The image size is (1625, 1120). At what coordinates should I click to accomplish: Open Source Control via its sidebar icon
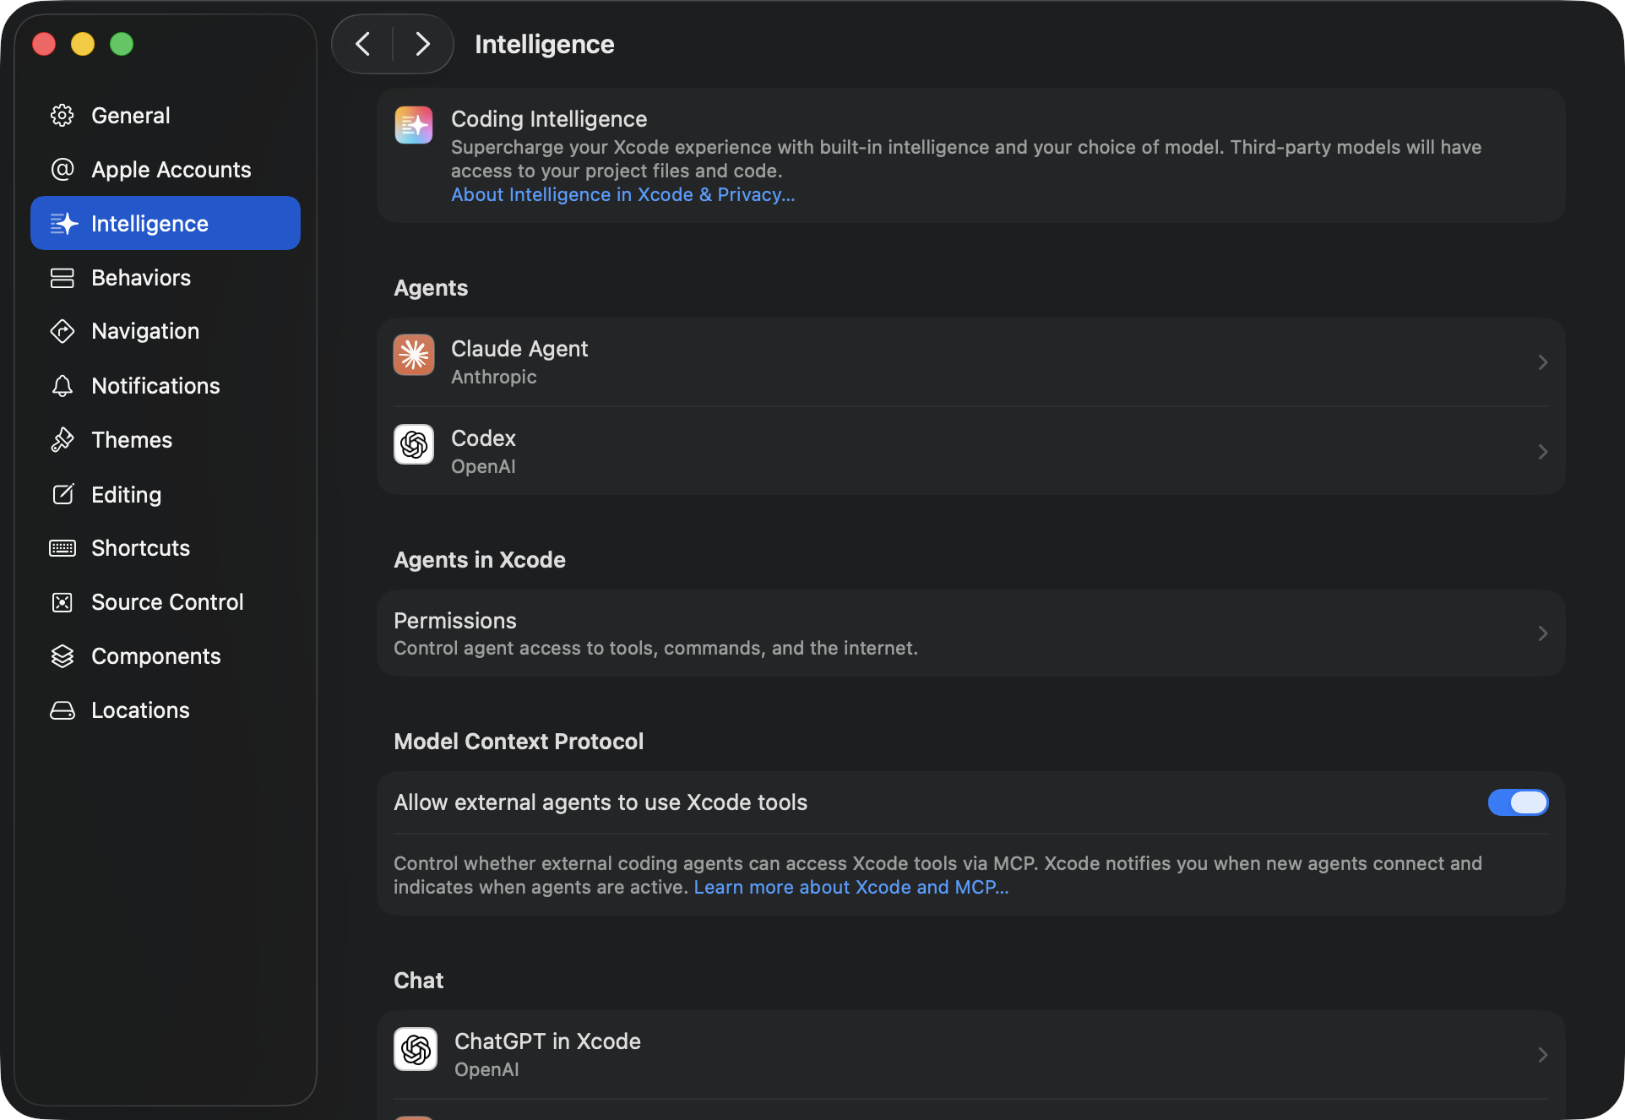click(x=62, y=602)
